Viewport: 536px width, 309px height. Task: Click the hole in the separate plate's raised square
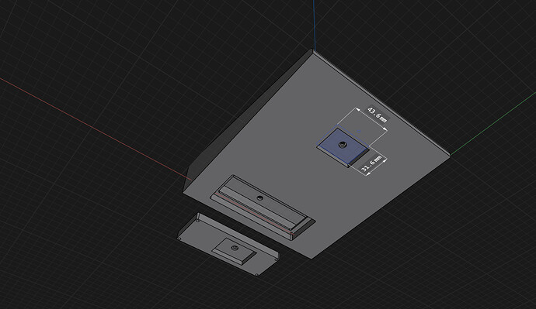tap(234, 248)
